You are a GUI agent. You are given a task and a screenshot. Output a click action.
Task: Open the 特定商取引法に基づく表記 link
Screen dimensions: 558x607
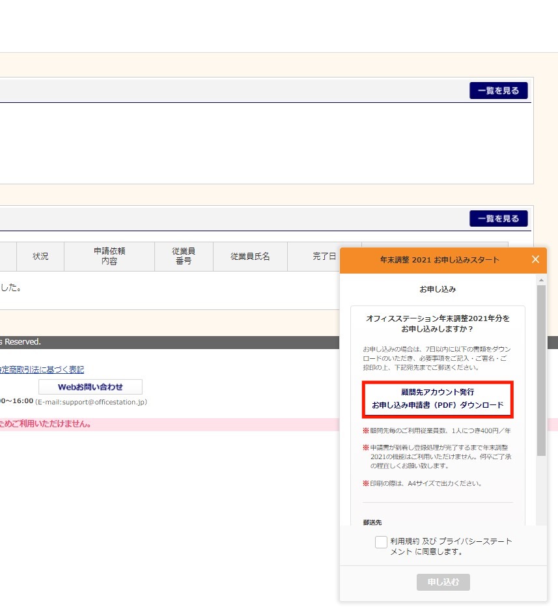42,369
